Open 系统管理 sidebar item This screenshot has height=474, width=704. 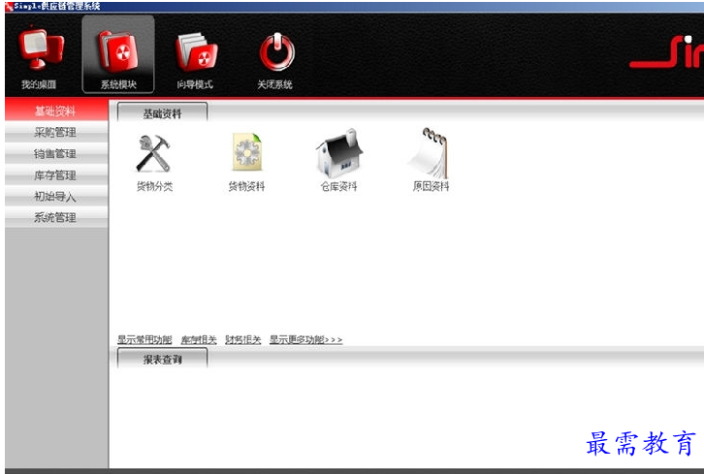pos(56,218)
